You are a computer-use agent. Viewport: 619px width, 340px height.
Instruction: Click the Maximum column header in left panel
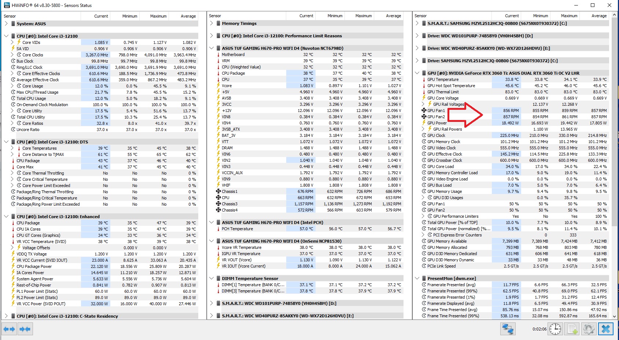158,16
